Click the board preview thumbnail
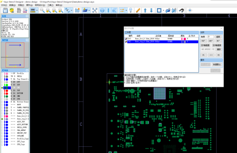The image size is (237, 153). pos(15,55)
